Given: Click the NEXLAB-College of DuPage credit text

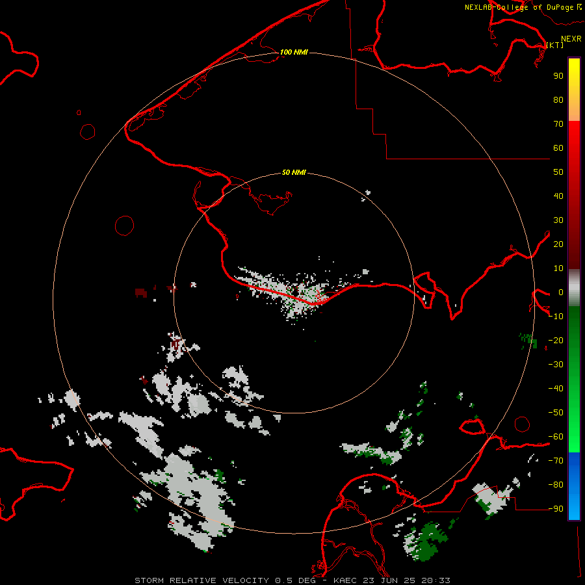Looking at the screenshot, I should pyautogui.click(x=523, y=7).
